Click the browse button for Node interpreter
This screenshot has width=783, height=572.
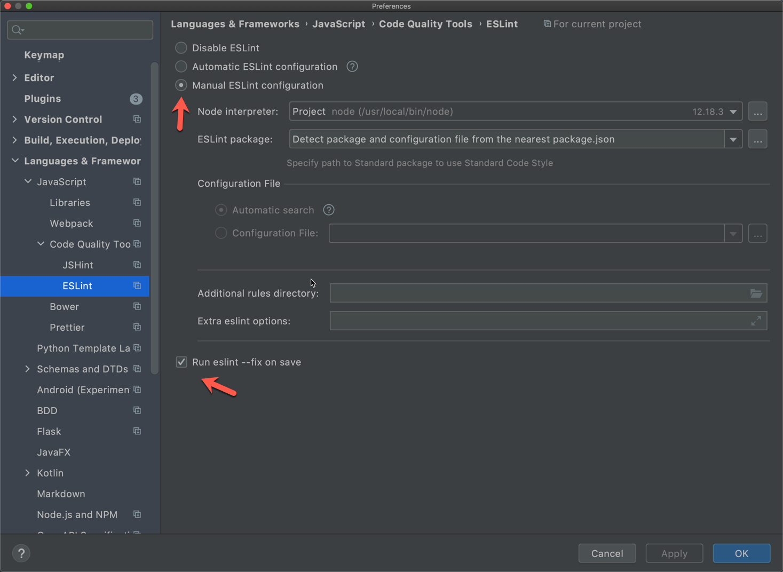point(758,112)
